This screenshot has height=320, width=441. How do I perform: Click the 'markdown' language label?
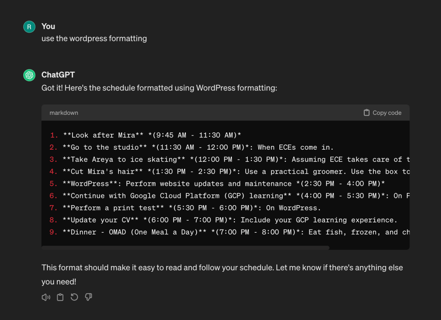click(64, 113)
